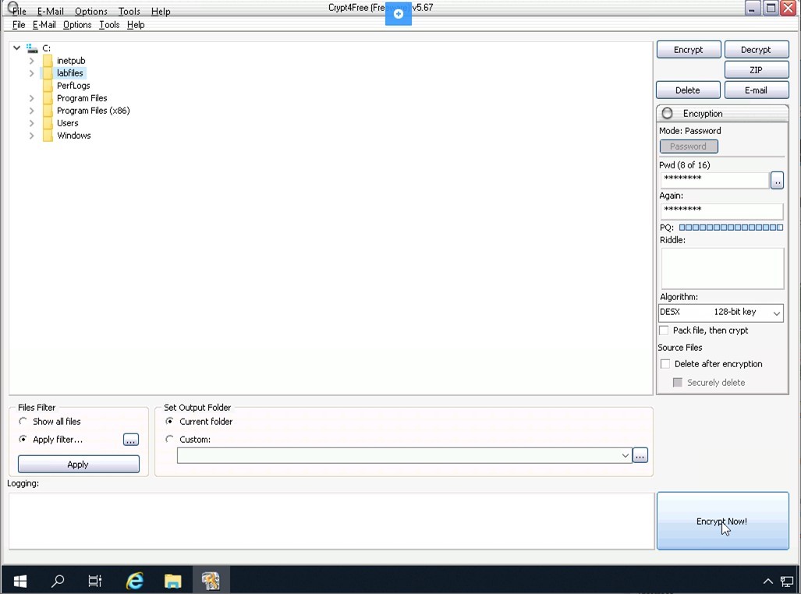The height and width of the screenshot is (594, 801).
Task: Click the password quality PQ bar
Action: tap(731, 228)
